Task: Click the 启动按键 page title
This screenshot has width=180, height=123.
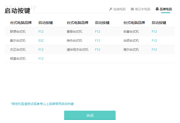Action: (x=18, y=11)
